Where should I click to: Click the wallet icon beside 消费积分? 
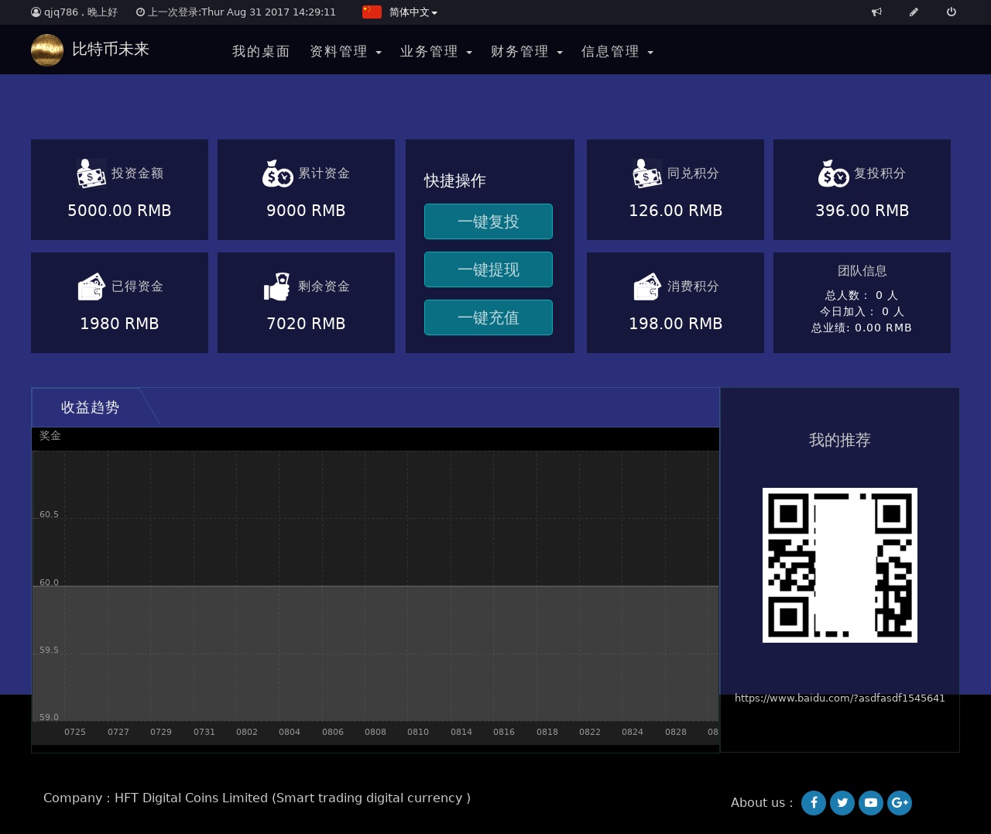tap(647, 287)
